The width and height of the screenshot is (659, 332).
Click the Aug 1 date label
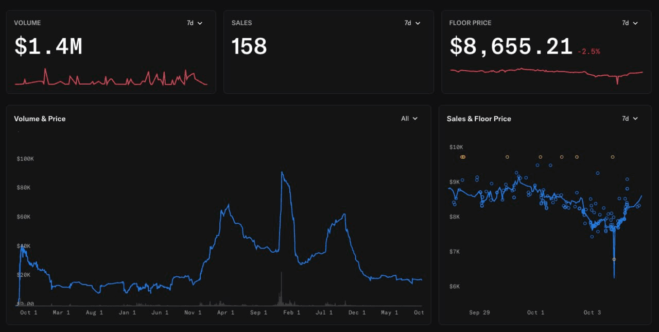tap(94, 312)
